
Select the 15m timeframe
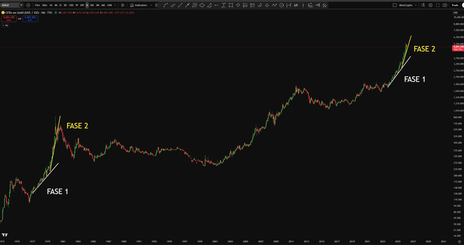37,5
